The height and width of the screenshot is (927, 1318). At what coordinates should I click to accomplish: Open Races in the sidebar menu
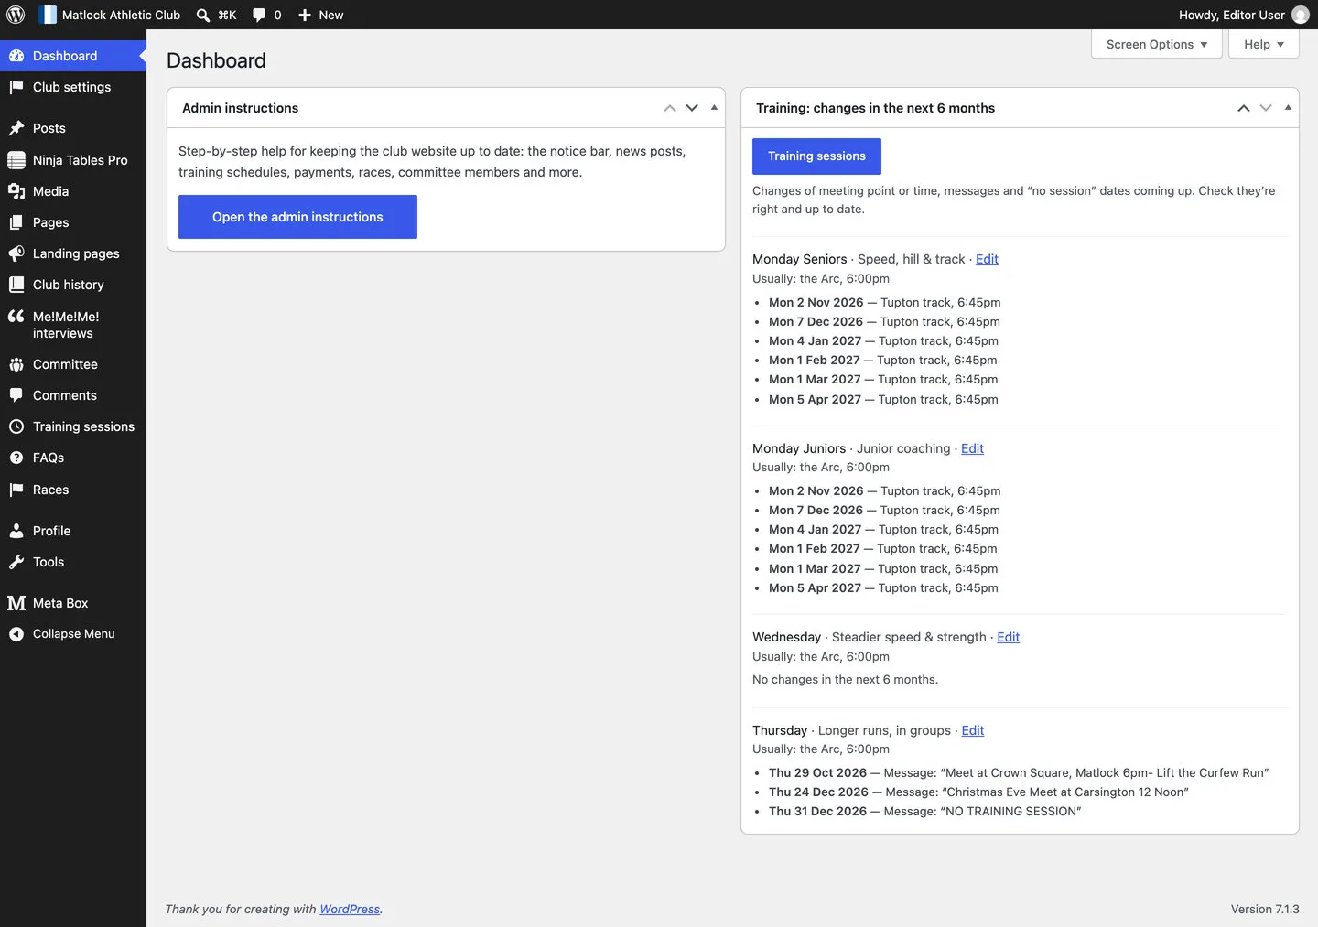(x=73, y=490)
